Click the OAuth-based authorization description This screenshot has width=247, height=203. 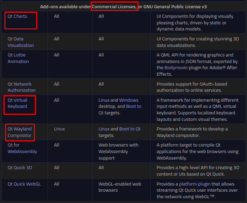(x=192, y=87)
